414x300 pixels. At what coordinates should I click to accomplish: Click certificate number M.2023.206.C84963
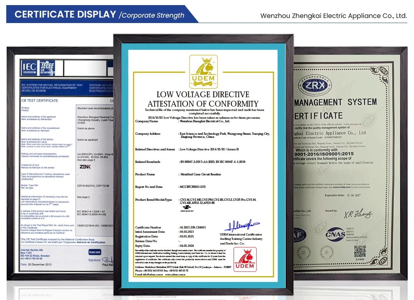pos(193,227)
